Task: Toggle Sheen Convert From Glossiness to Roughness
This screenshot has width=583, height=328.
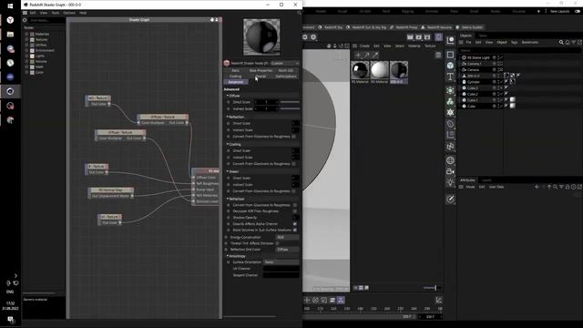Action: pos(294,191)
